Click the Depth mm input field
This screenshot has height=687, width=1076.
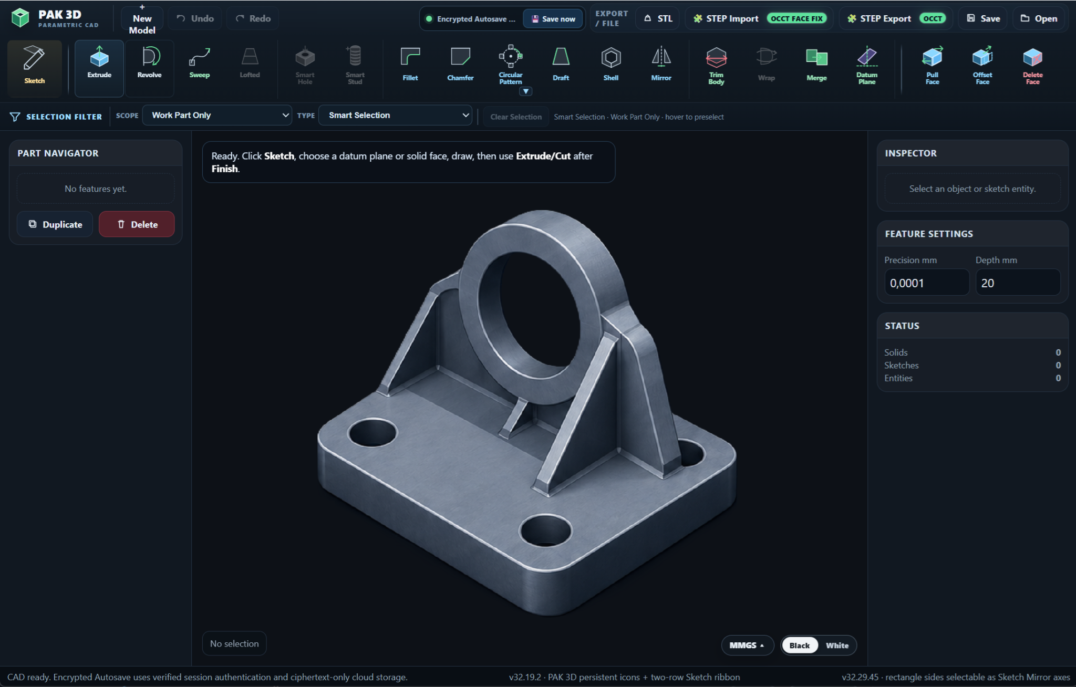(1018, 283)
